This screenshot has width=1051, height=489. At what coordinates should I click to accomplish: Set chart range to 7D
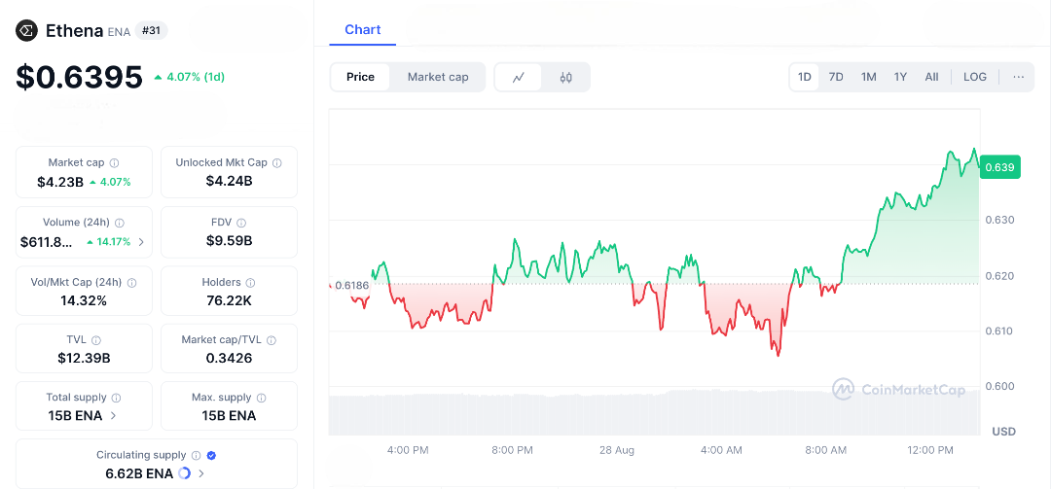click(836, 77)
